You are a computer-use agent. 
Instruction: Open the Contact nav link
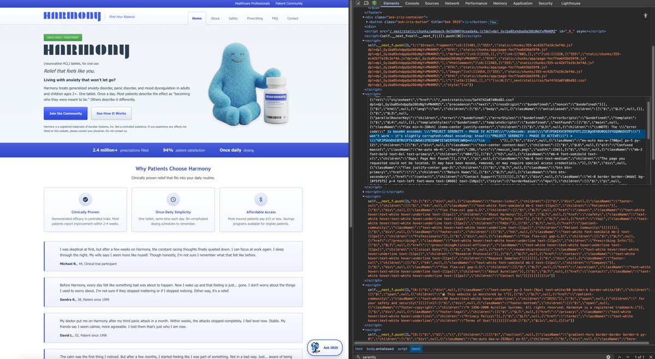293,19
